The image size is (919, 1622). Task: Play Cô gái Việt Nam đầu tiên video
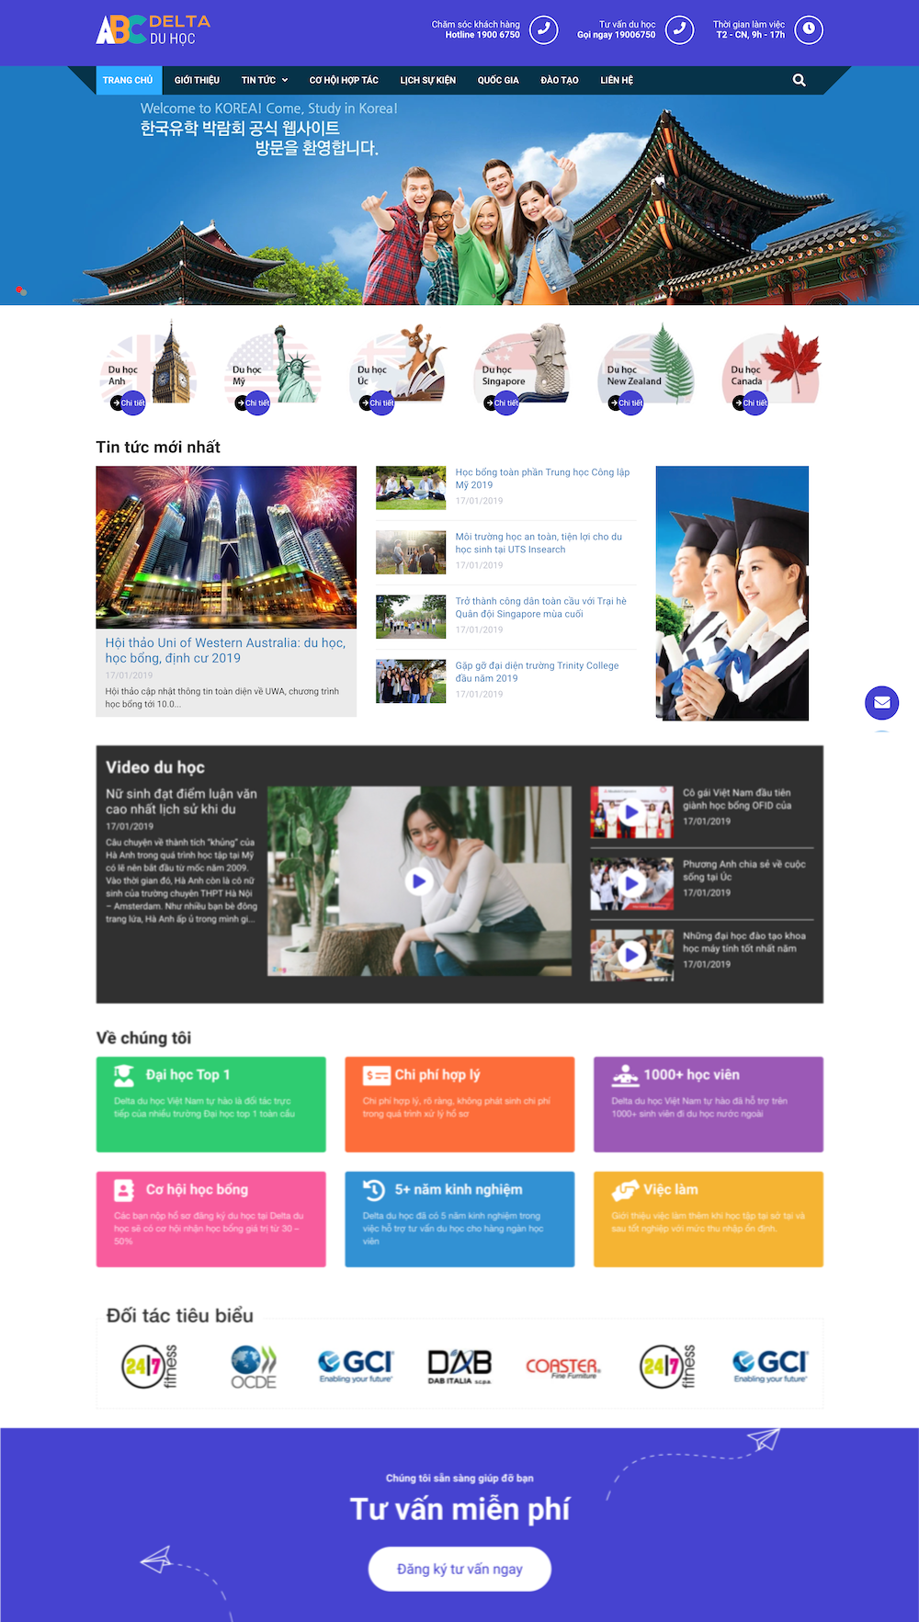click(631, 811)
